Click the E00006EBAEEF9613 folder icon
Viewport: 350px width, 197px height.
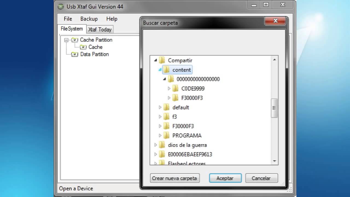[162, 154]
